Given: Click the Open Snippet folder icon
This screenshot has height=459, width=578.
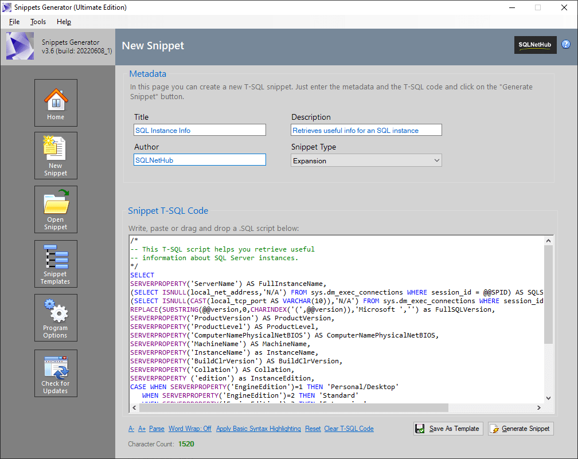Looking at the screenshot, I should [56, 208].
